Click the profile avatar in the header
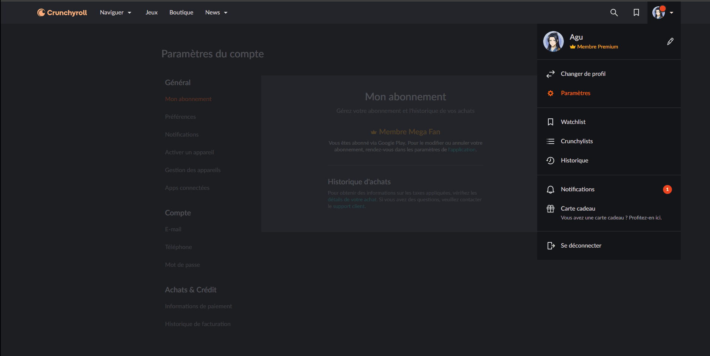 coord(659,13)
